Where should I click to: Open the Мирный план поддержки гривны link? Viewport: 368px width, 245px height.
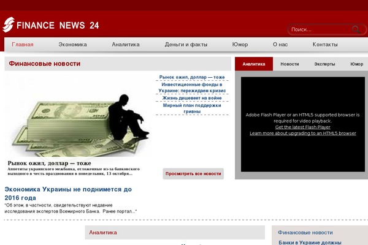coord(192,108)
